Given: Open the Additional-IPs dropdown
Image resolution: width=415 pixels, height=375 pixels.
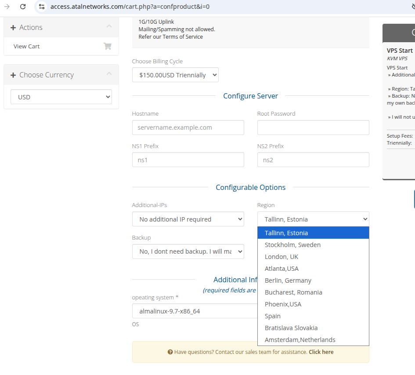Looking at the screenshot, I should pyautogui.click(x=188, y=219).
